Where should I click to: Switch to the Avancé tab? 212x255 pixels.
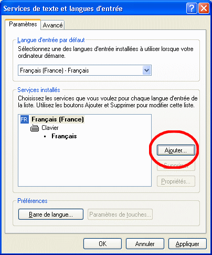(x=52, y=25)
